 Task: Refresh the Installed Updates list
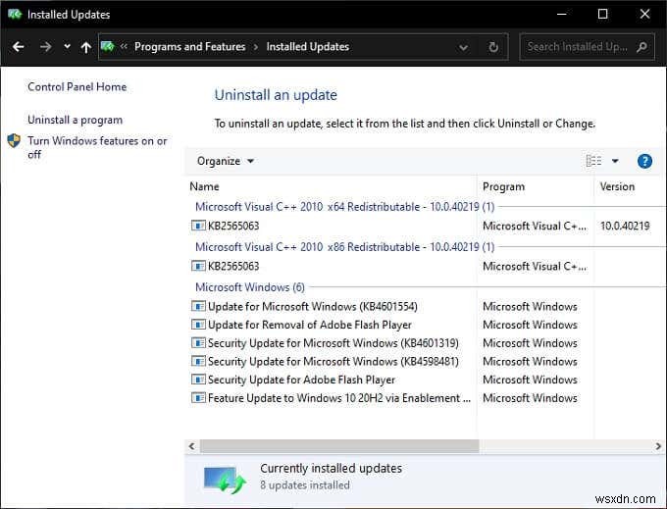(x=493, y=47)
